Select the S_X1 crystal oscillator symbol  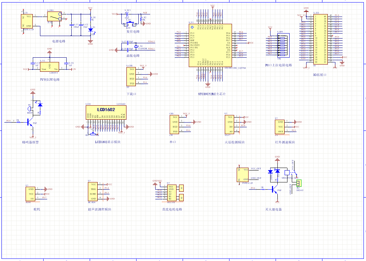(x=136, y=47)
